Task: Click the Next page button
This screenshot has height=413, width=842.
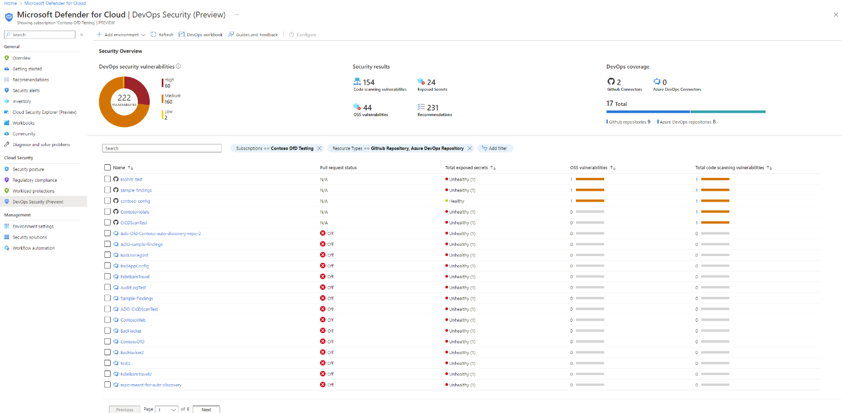Action: [x=206, y=410]
